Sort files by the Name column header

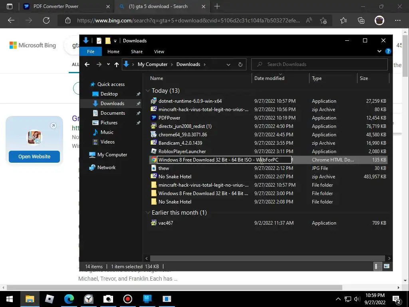157,78
